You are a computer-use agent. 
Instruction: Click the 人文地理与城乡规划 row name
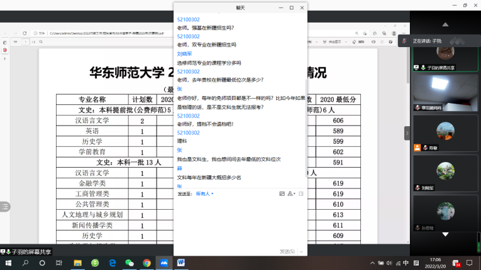[92, 215]
